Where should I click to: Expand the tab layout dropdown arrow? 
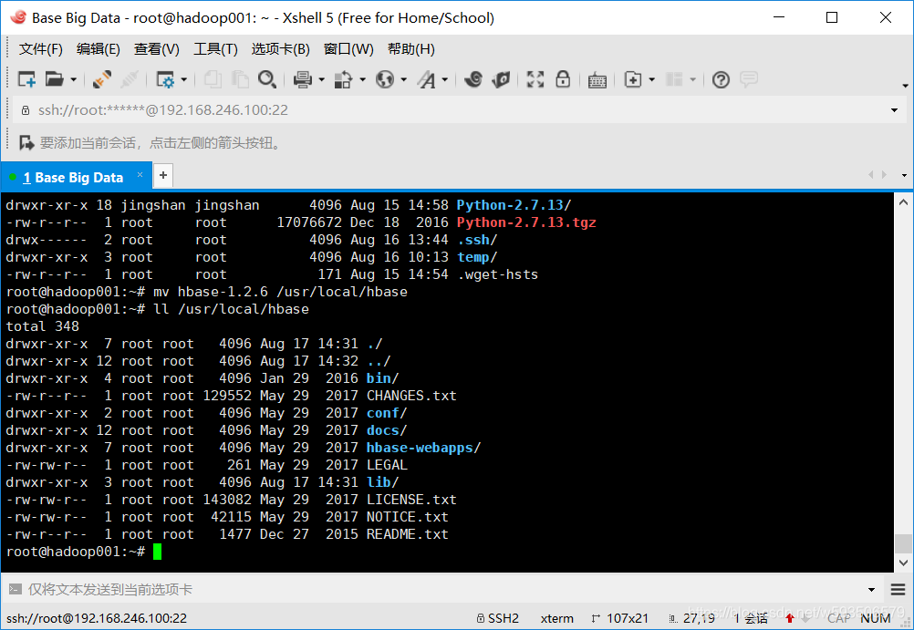[x=651, y=79]
